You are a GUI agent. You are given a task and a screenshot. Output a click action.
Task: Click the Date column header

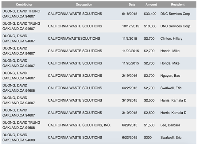[x=132, y=5]
